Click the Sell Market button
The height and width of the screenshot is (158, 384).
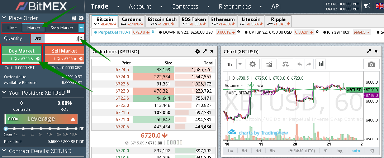(64, 54)
